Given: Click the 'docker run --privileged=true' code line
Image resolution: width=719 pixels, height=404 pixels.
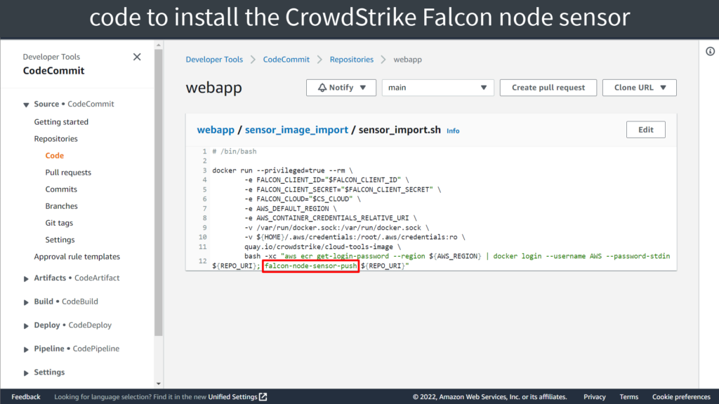Looking at the screenshot, I should coord(282,170).
